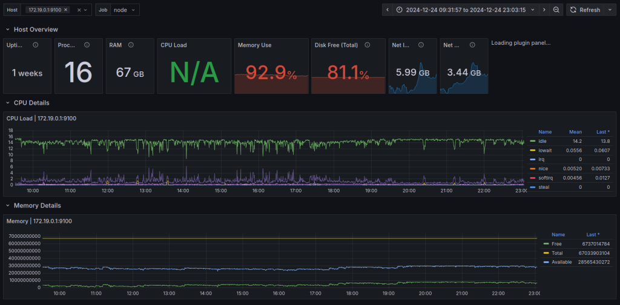
Task: Sort CPU legend by Mean column
Action: [575, 132]
